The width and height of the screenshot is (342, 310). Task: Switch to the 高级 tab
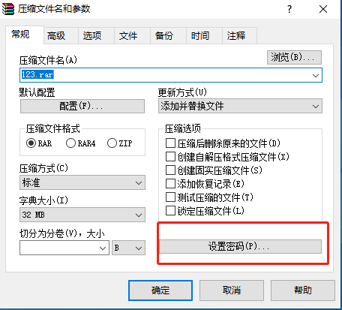(x=56, y=36)
